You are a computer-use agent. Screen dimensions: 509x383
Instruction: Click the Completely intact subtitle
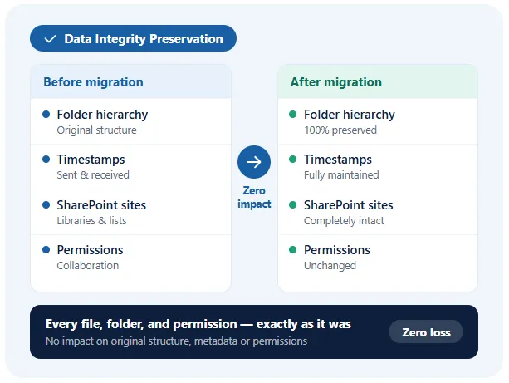tap(344, 221)
